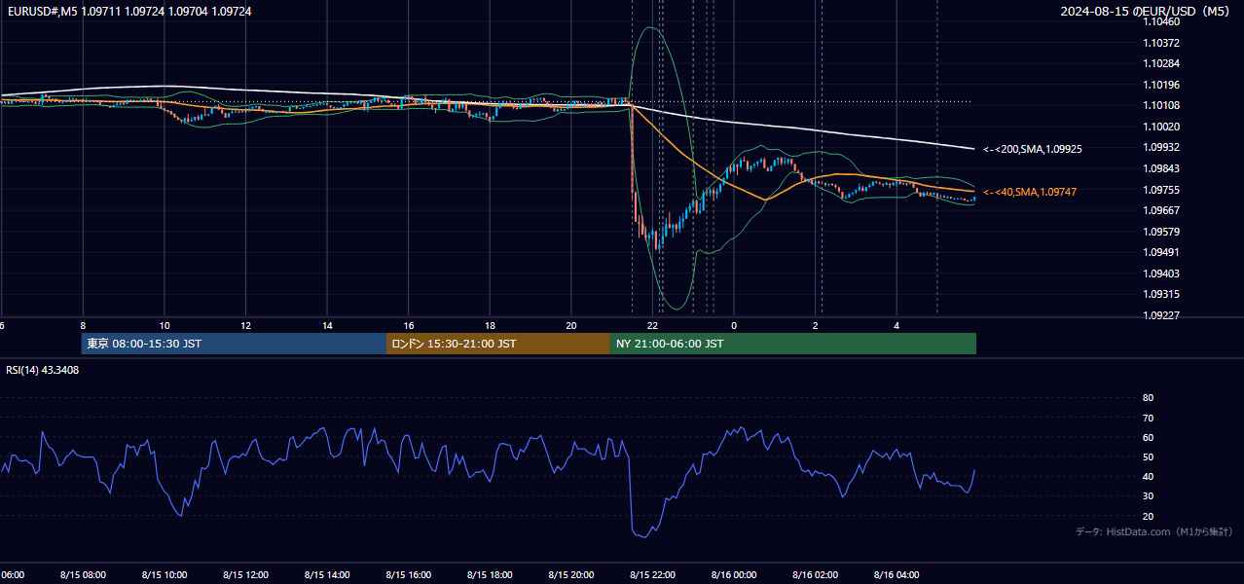The height and width of the screenshot is (584, 1244).
Task: Click the RSI scale value 80
Action: [x=1148, y=398]
